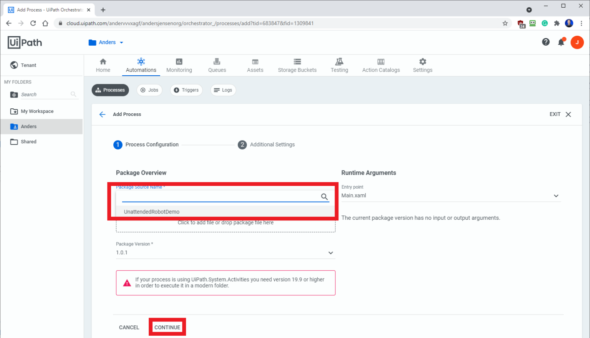The width and height of the screenshot is (590, 338).
Task: Switch to the Triggers tab
Action: pyautogui.click(x=186, y=90)
